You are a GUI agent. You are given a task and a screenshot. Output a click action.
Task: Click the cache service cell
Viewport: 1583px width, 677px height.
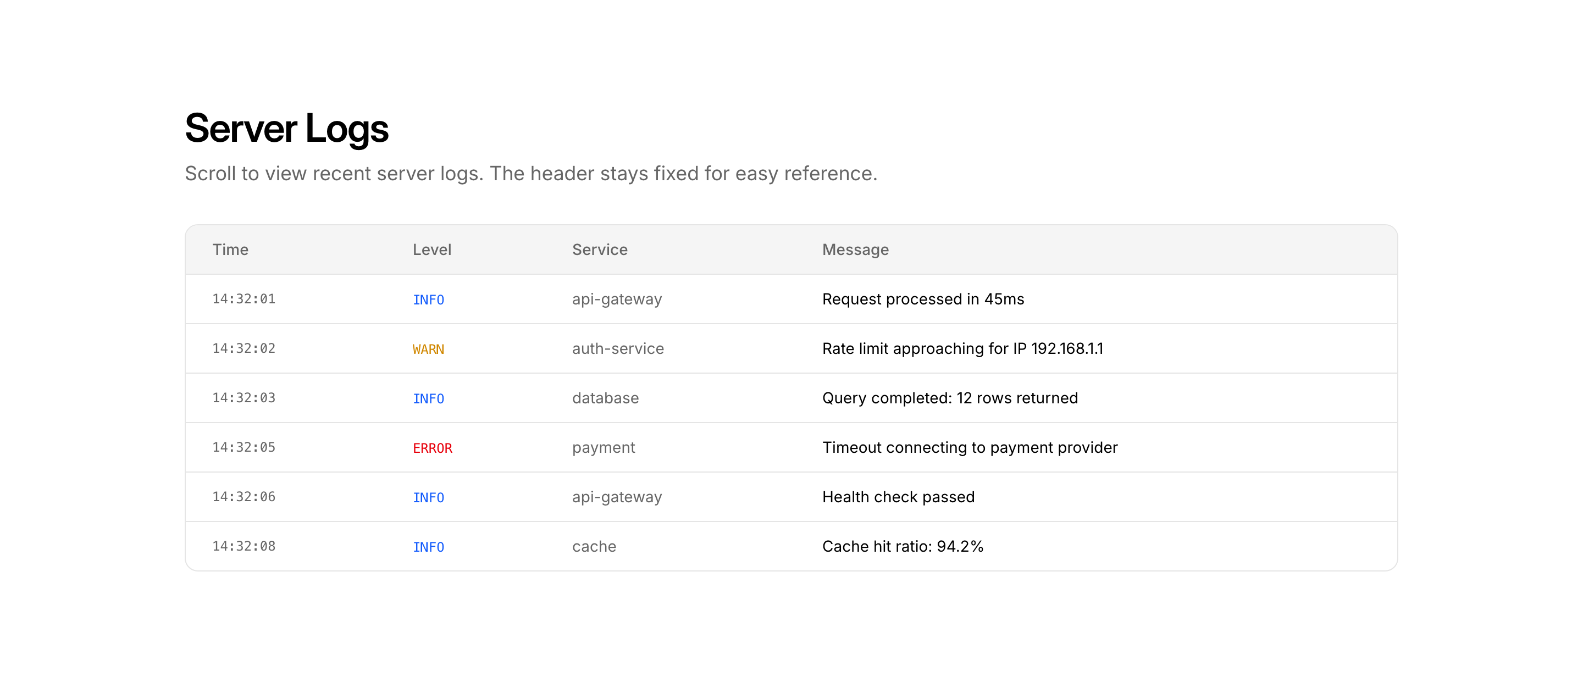pyautogui.click(x=594, y=546)
